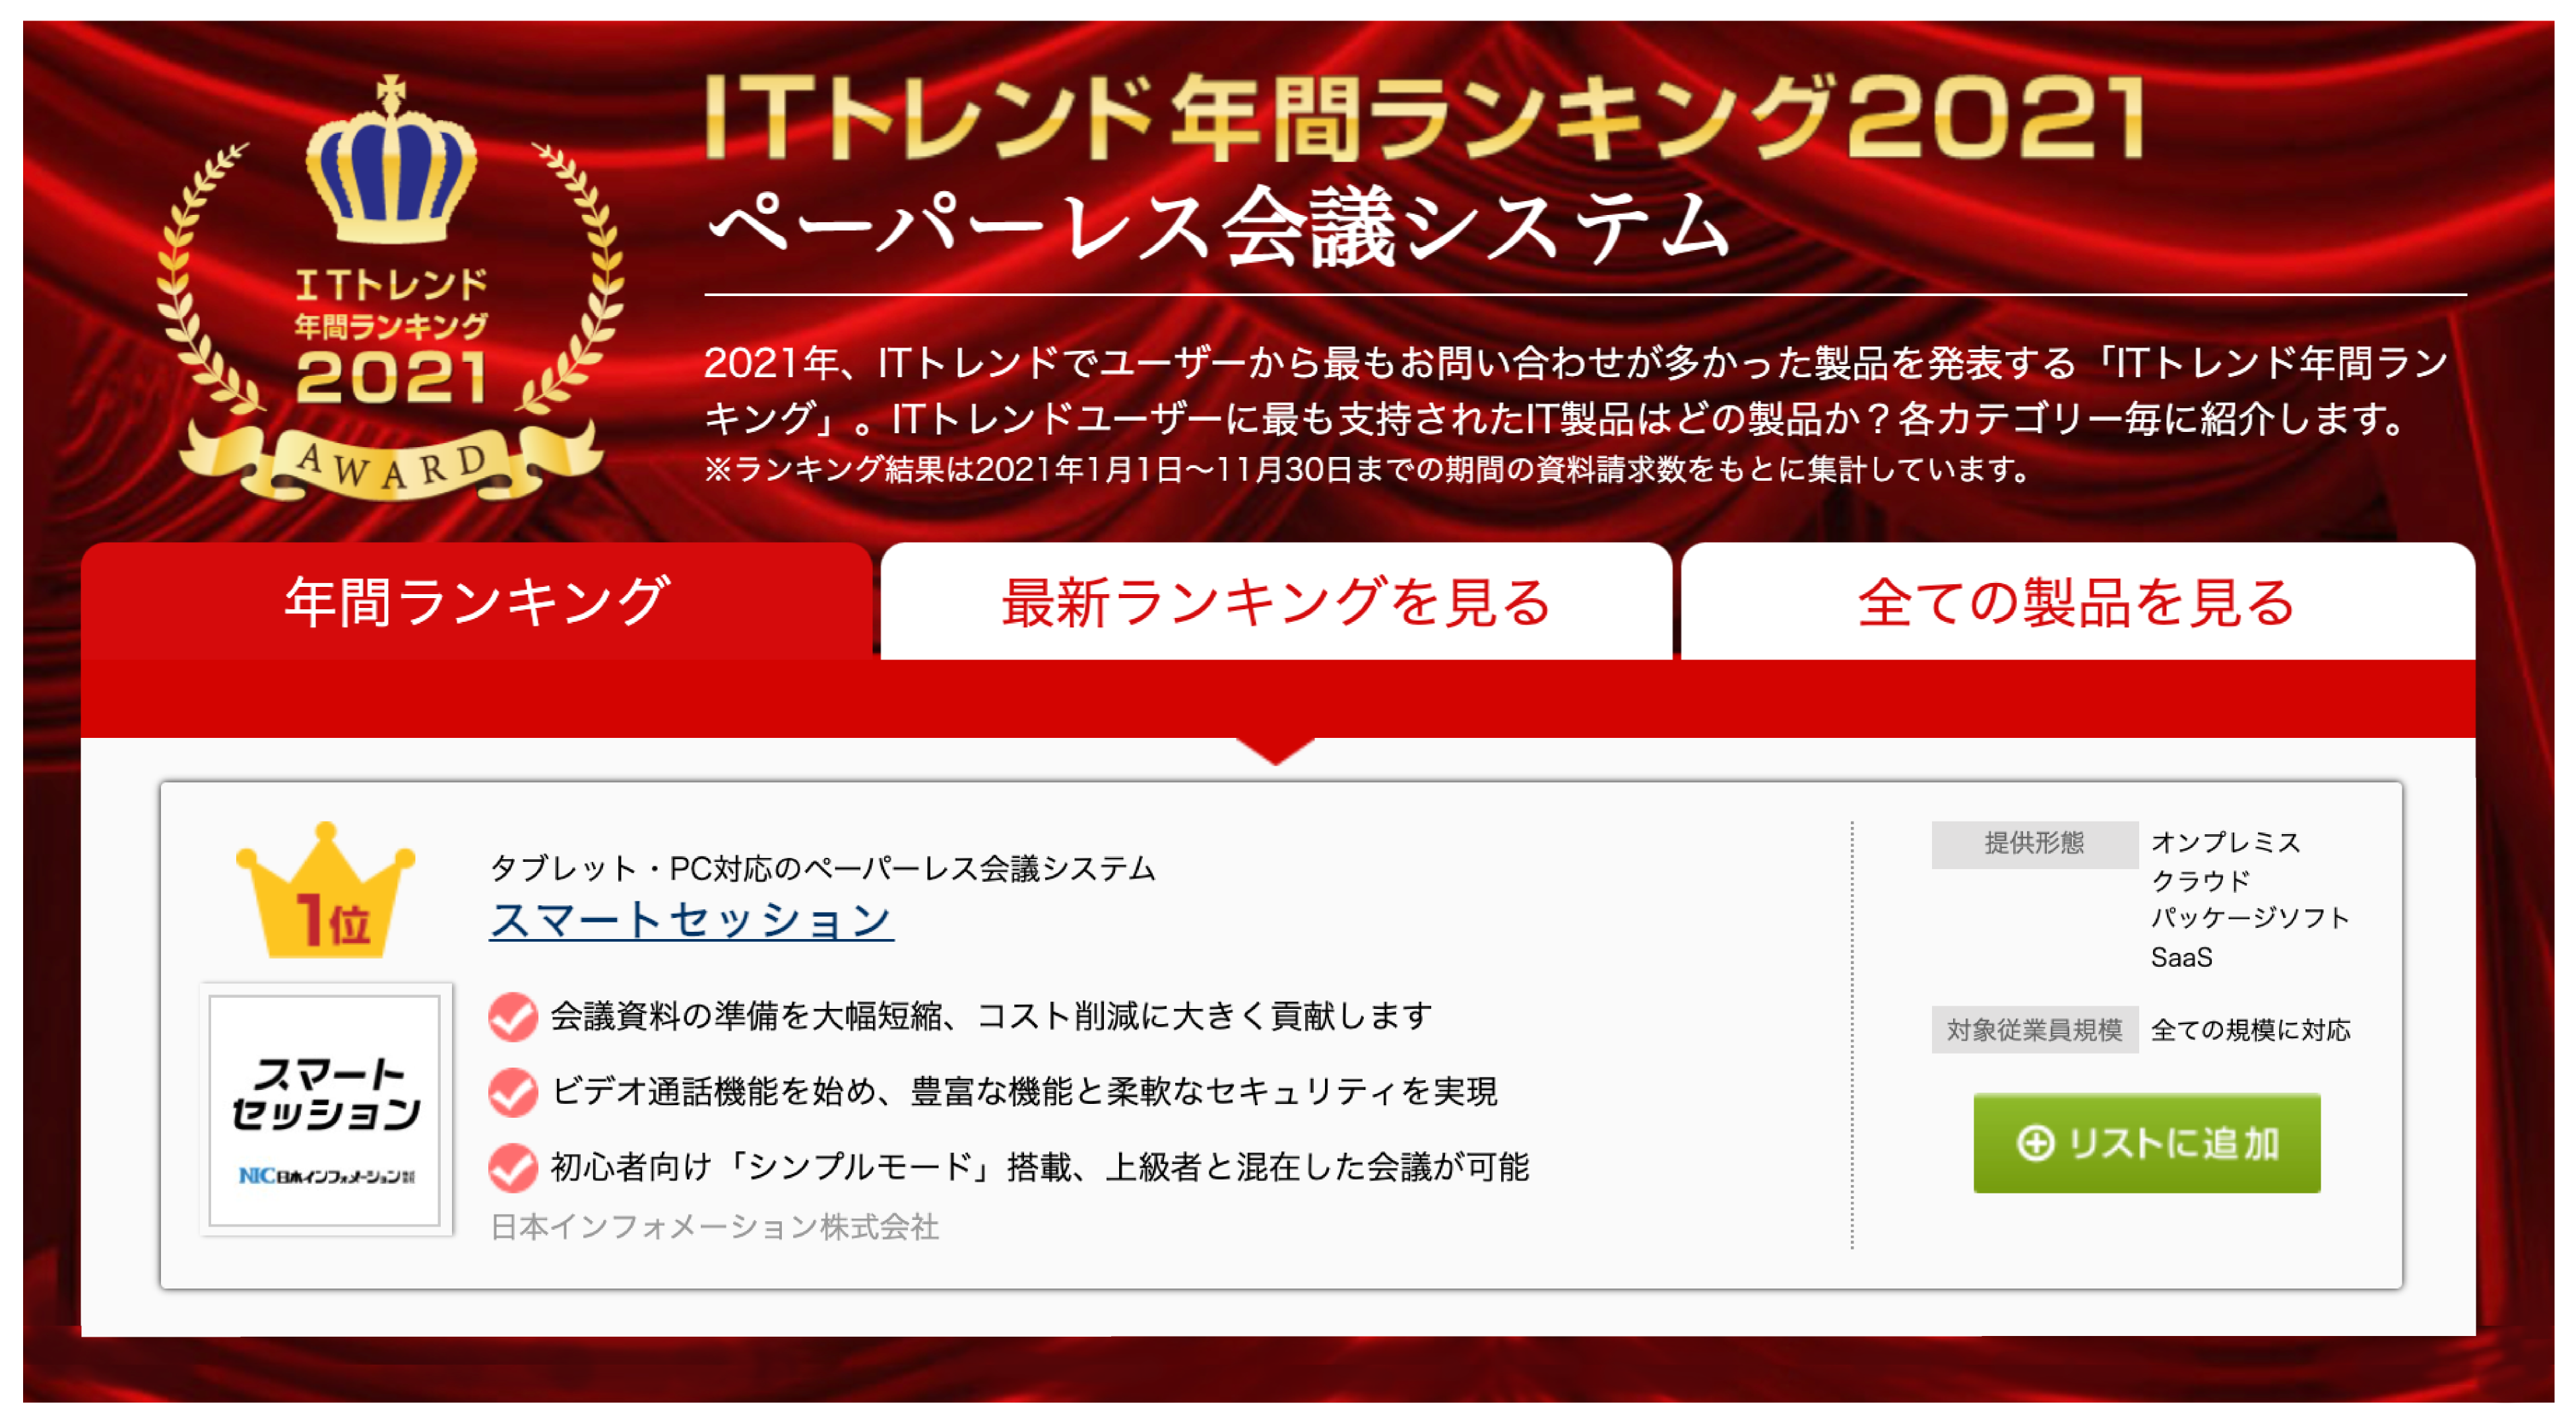The height and width of the screenshot is (1427, 2576).
Task: Open the スマートセッション product link
Action: [691, 919]
